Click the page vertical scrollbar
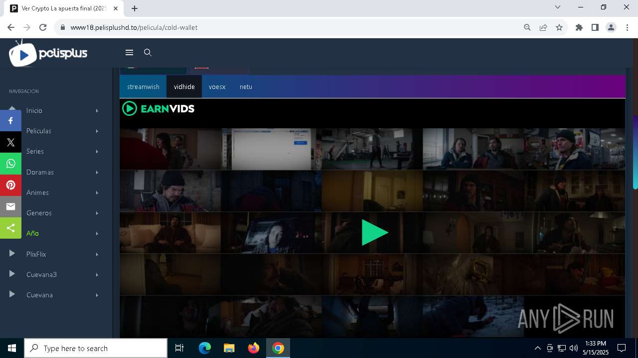Viewport: 638px width, 358px height. click(x=635, y=152)
